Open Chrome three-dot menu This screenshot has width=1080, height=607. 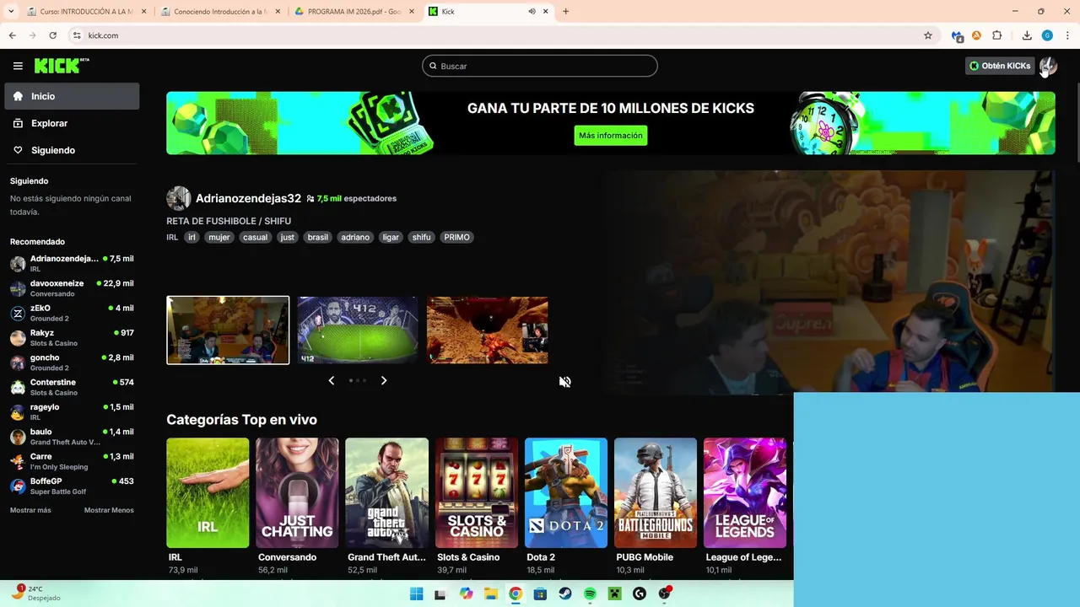pyautogui.click(x=1067, y=35)
